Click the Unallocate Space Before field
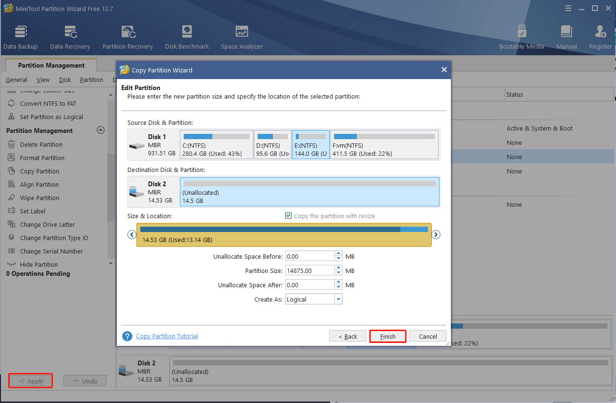 (x=310, y=256)
